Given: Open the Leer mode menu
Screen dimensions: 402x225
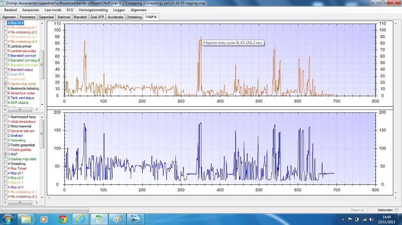Looking at the screenshot, I should click(53, 10).
